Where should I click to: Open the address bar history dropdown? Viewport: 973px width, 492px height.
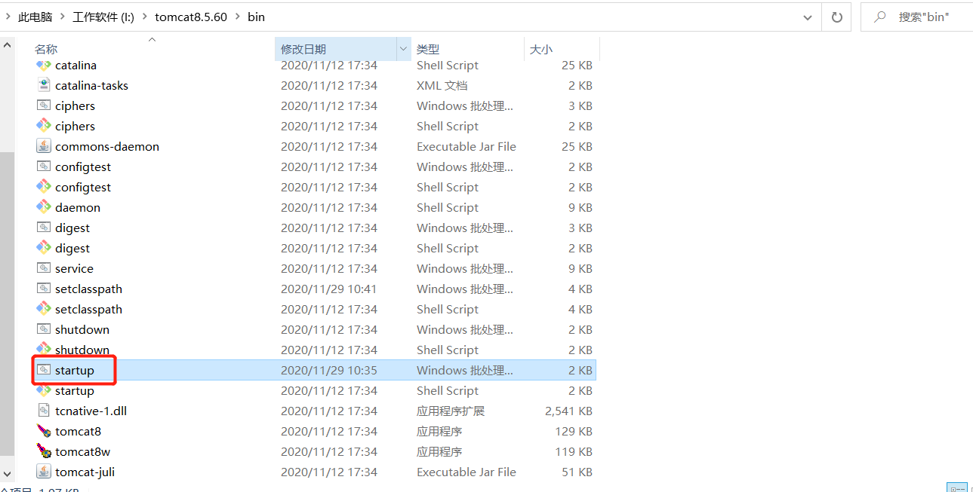click(808, 17)
